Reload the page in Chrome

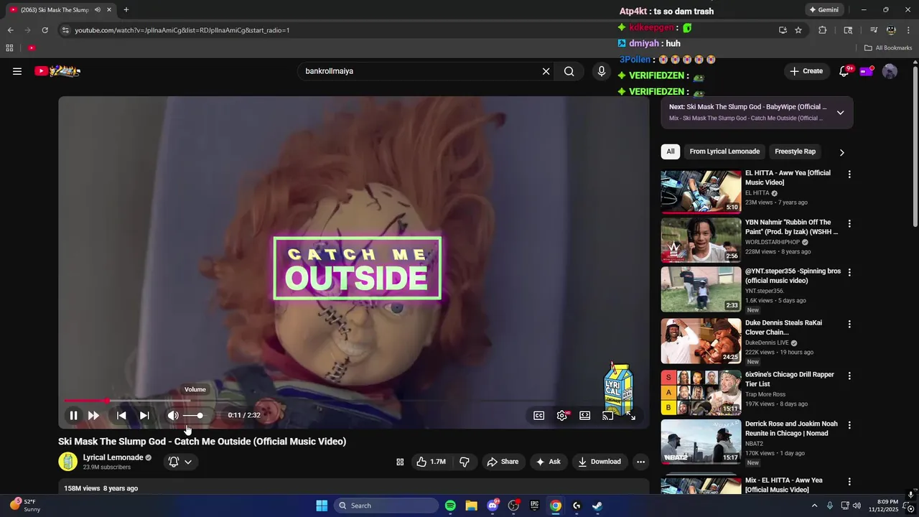45,30
